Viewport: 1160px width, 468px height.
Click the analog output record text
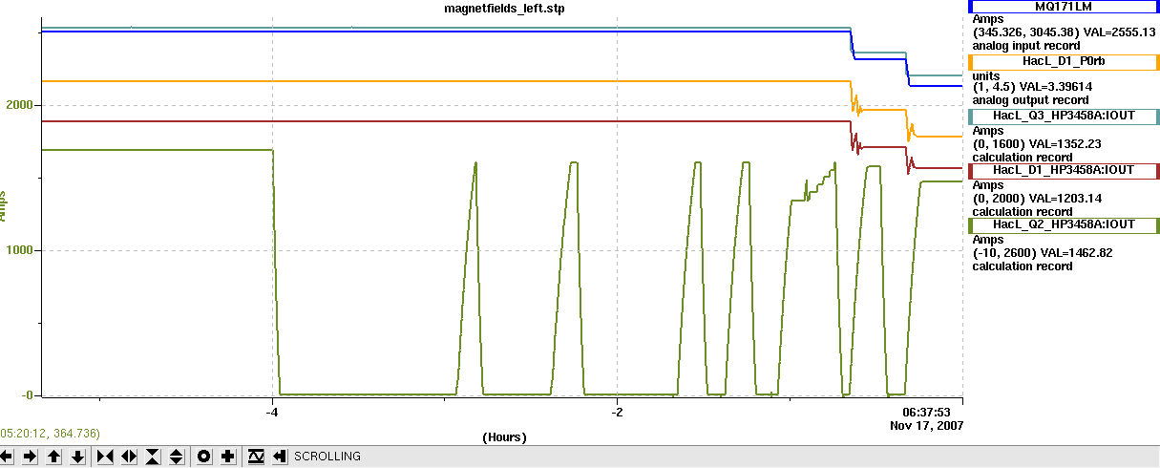coord(1030,99)
